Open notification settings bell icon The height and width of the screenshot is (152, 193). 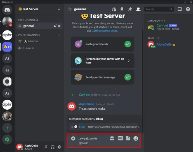(122, 9)
